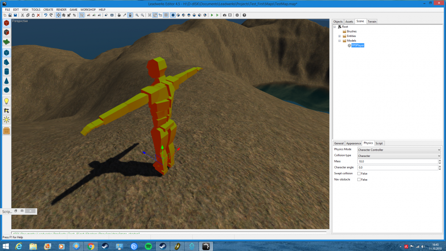Open Internet Explorer from the taskbar
446x251 pixels.
pyautogui.click(x=19, y=246)
